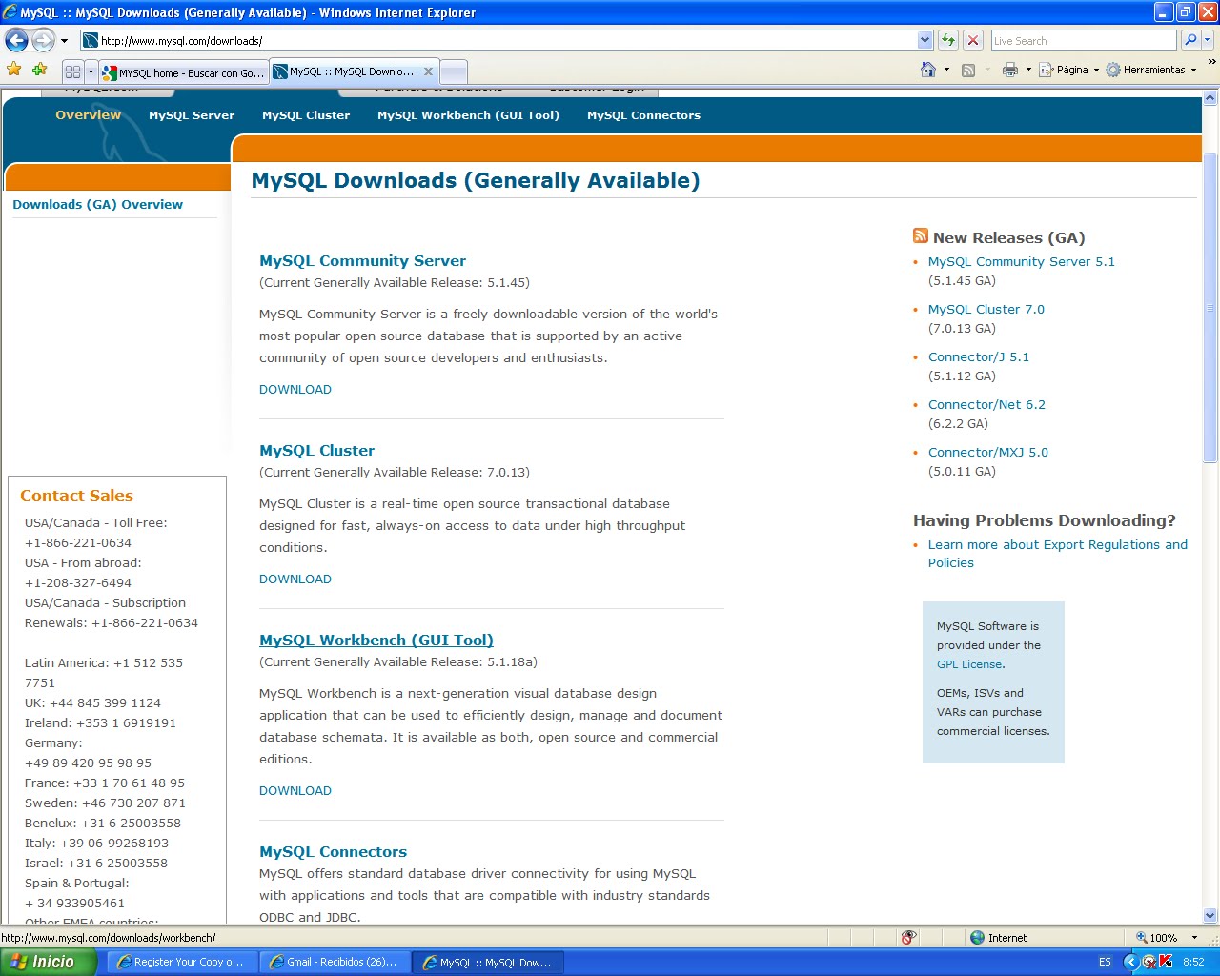Open MySQL Workbench (GUI Tool) navigation item
1220x976 pixels.
[468, 115]
